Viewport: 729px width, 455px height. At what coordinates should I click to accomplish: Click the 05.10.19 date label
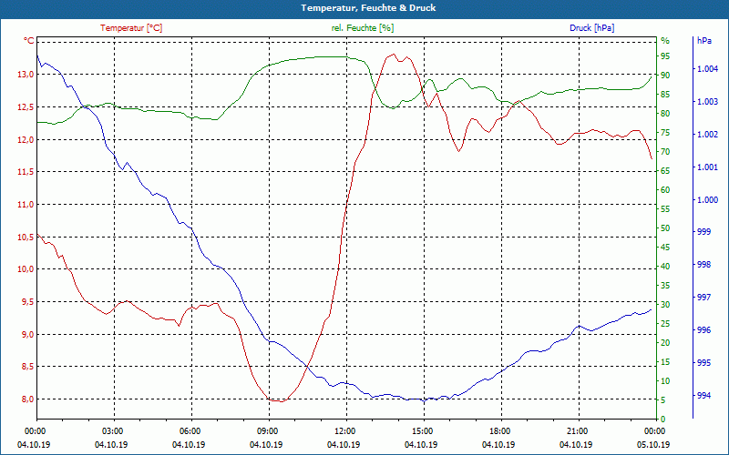tap(653, 444)
